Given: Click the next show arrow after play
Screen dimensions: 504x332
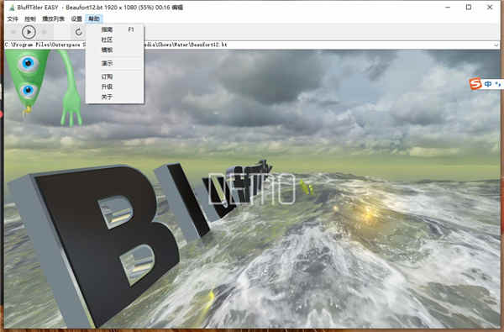Looking at the screenshot, I should click(45, 32).
